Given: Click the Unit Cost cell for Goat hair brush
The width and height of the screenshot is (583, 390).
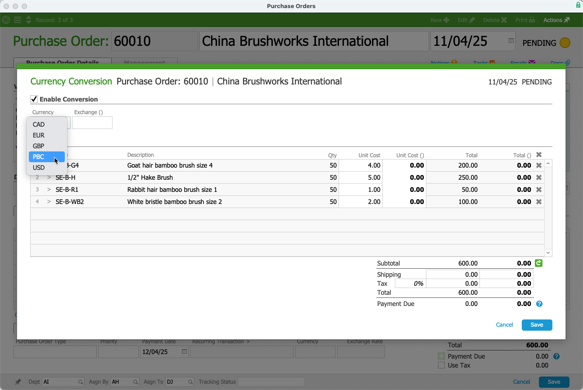Looking at the screenshot, I should (361, 165).
